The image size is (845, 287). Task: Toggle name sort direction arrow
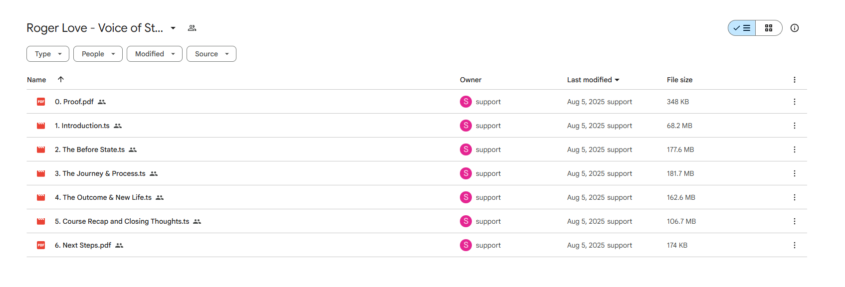(61, 79)
